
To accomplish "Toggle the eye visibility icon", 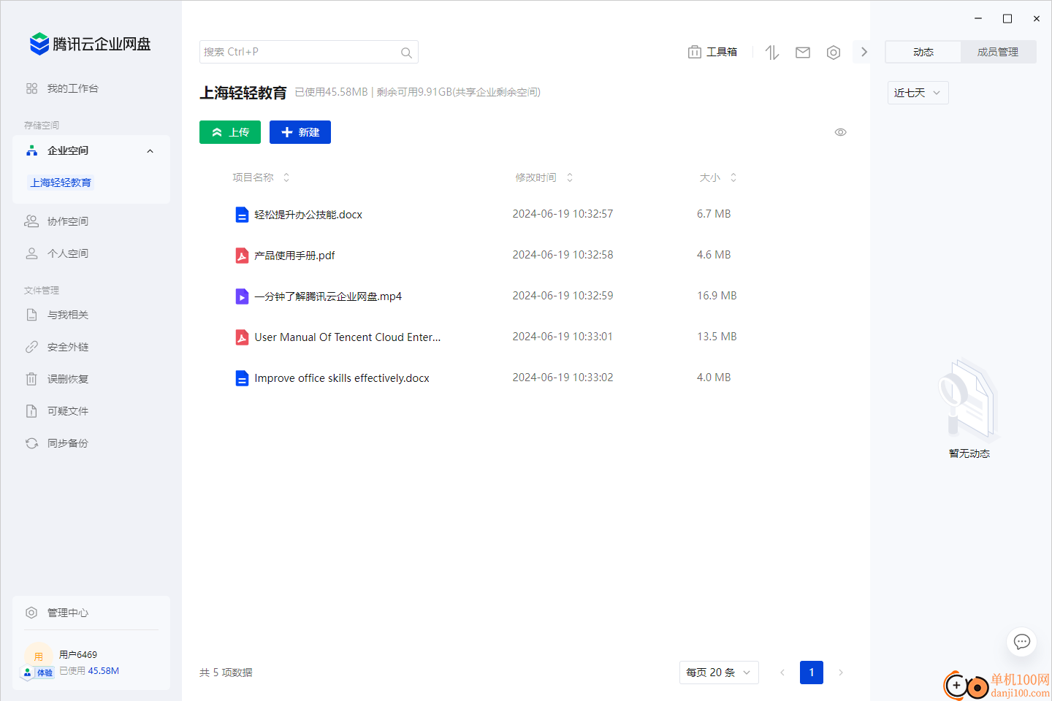I will point(841,132).
